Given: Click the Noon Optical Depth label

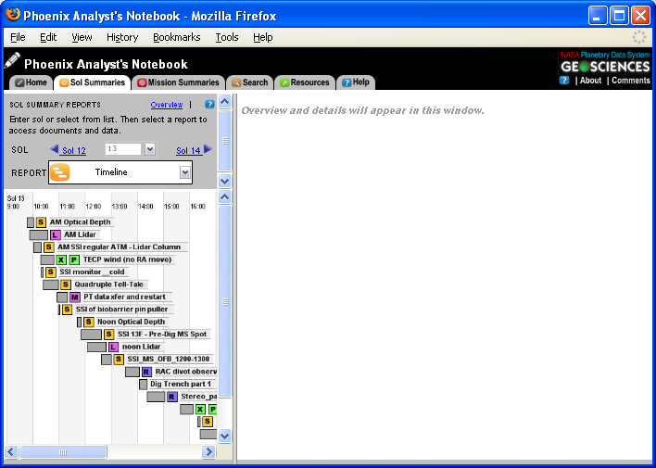Looking at the screenshot, I should click(131, 322).
